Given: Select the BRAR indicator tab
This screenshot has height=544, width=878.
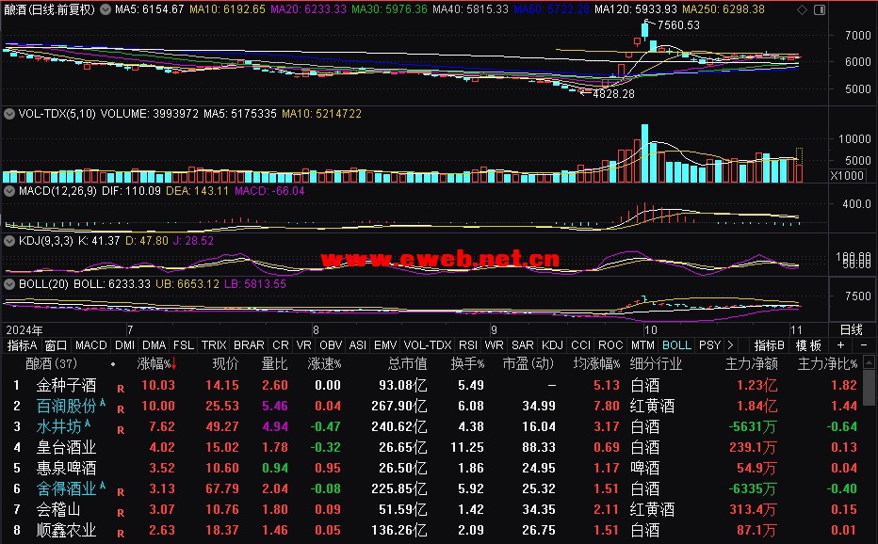Looking at the screenshot, I should click(249, 345).
